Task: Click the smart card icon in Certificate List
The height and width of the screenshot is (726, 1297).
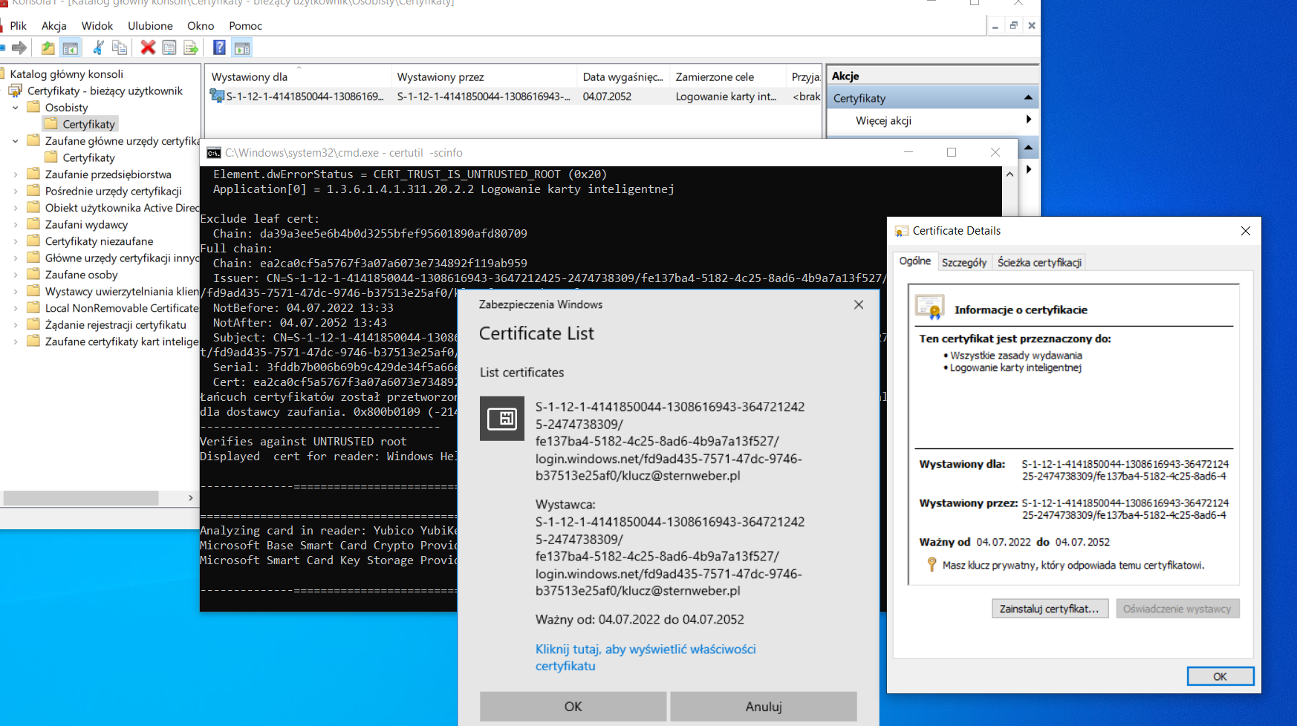Action: (502, 419)
